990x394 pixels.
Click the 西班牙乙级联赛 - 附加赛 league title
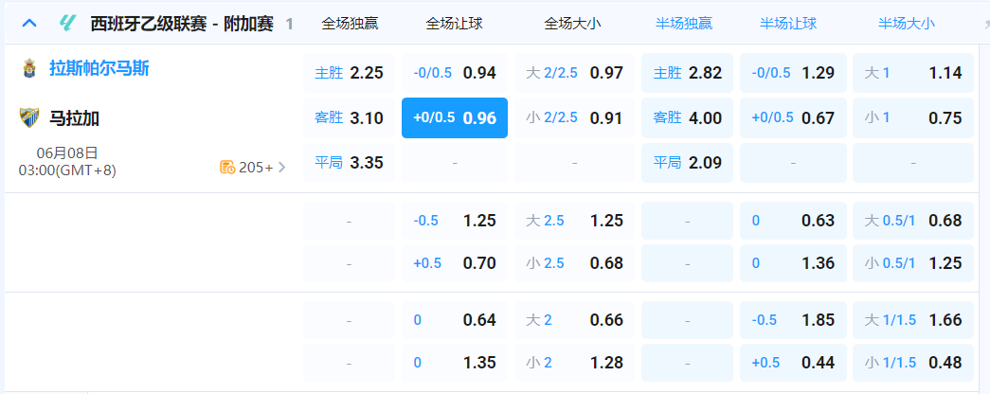[x=182, y=24]
